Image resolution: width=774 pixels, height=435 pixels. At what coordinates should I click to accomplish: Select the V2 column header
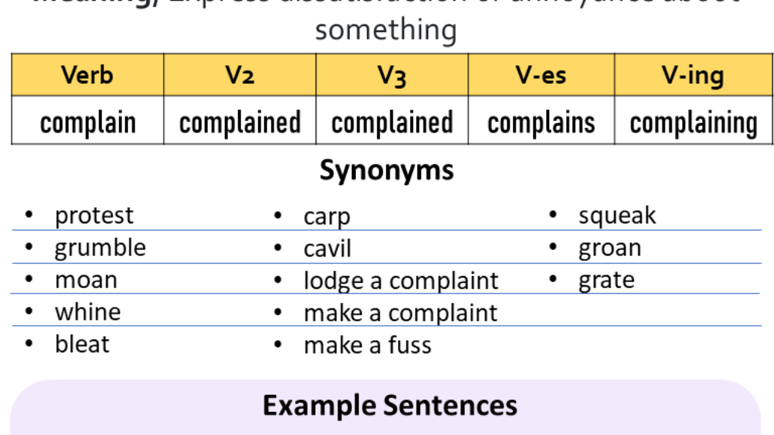(x=240, y=76)
